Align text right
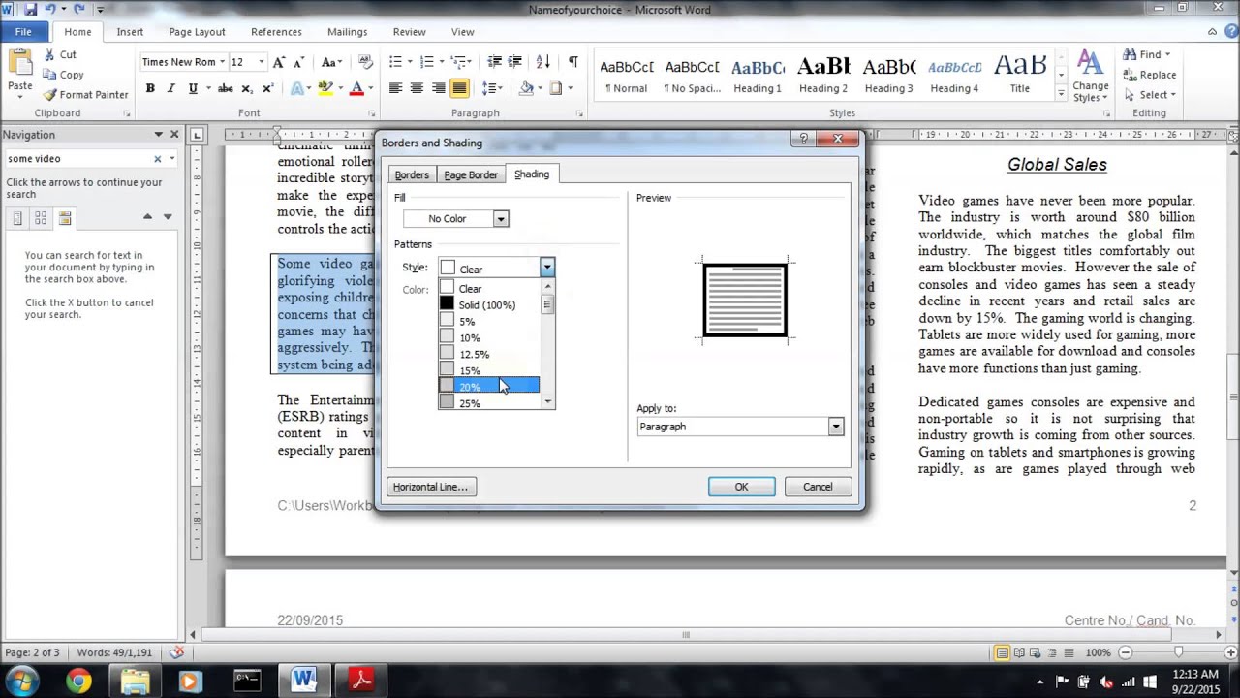The height and width of the screenshot is (698, 1240). coord(438,88)
